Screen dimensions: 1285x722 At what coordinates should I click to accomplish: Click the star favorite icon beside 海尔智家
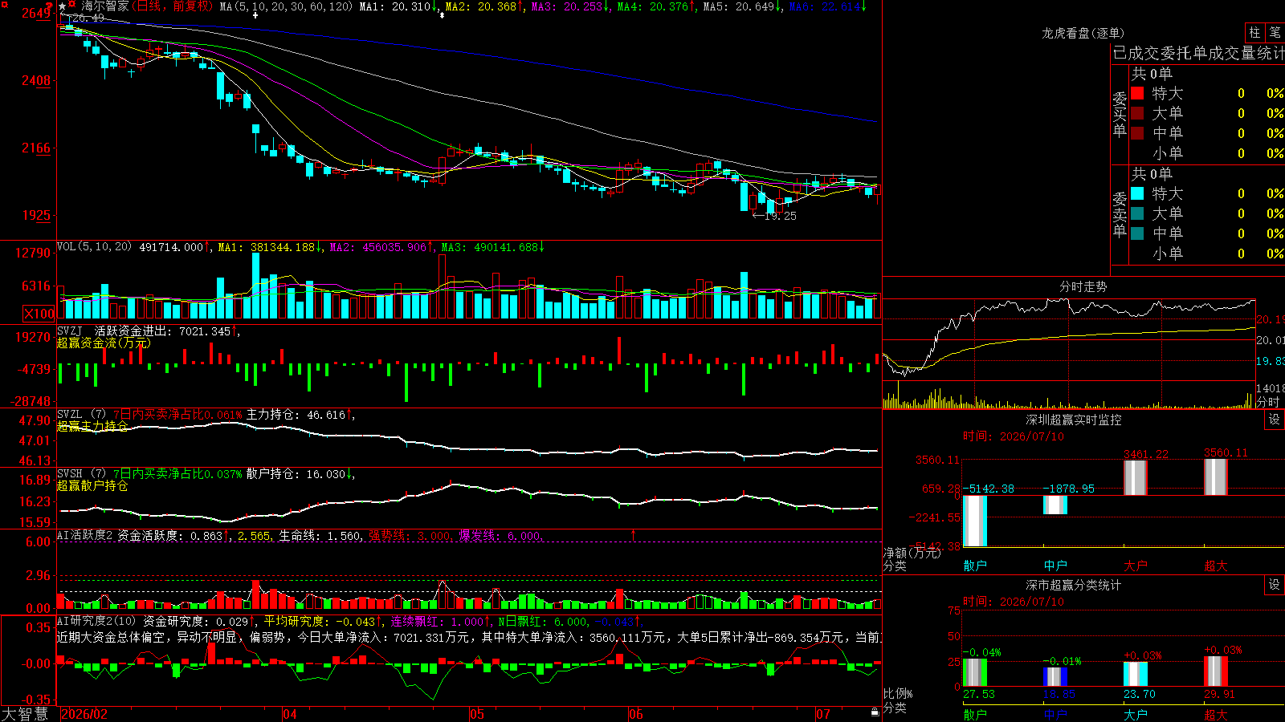[x=62, y=6]
